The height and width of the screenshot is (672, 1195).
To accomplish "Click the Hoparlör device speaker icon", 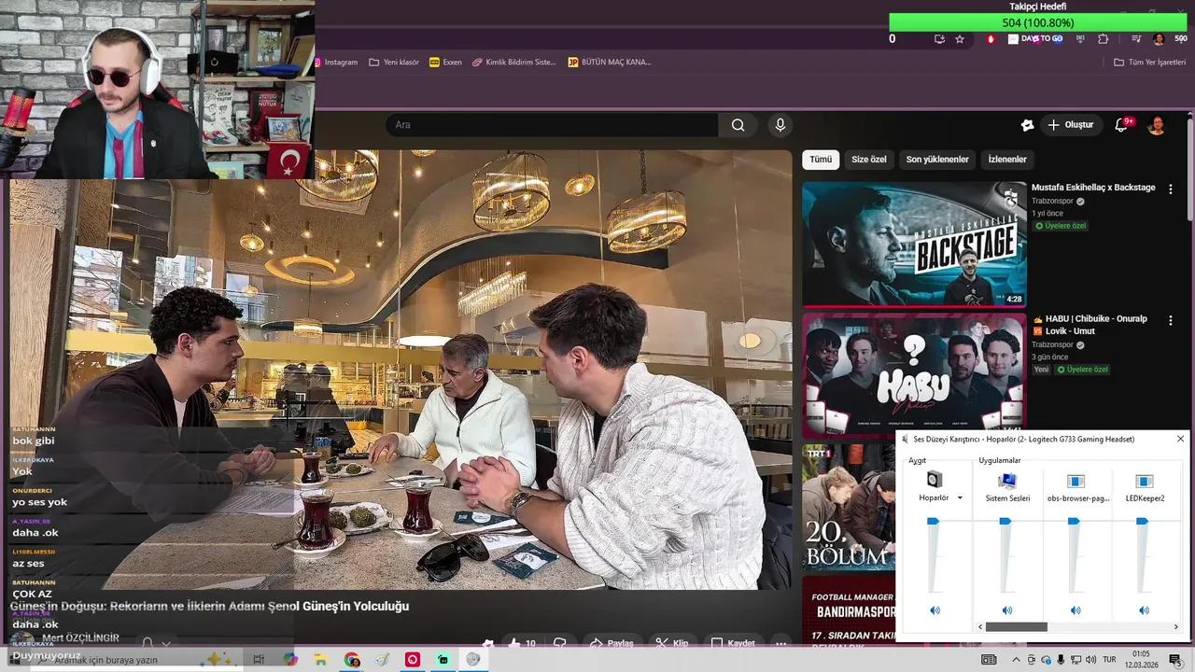I will click(x=935, y=480).
